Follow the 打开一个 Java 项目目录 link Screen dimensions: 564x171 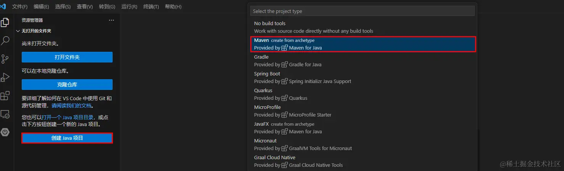tap(68, 117)
